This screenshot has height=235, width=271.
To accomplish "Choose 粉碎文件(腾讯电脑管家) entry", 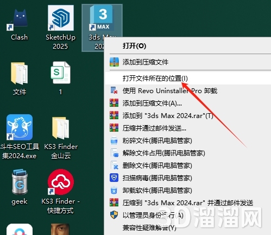I will tap(188, 141).
